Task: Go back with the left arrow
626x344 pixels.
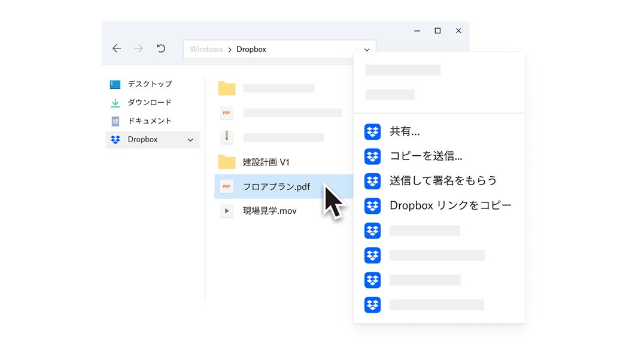Action: point(117,48)
